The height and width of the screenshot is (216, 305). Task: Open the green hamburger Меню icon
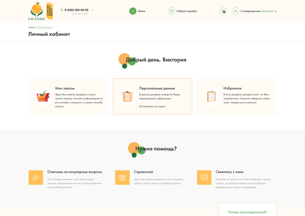[133, 11]
